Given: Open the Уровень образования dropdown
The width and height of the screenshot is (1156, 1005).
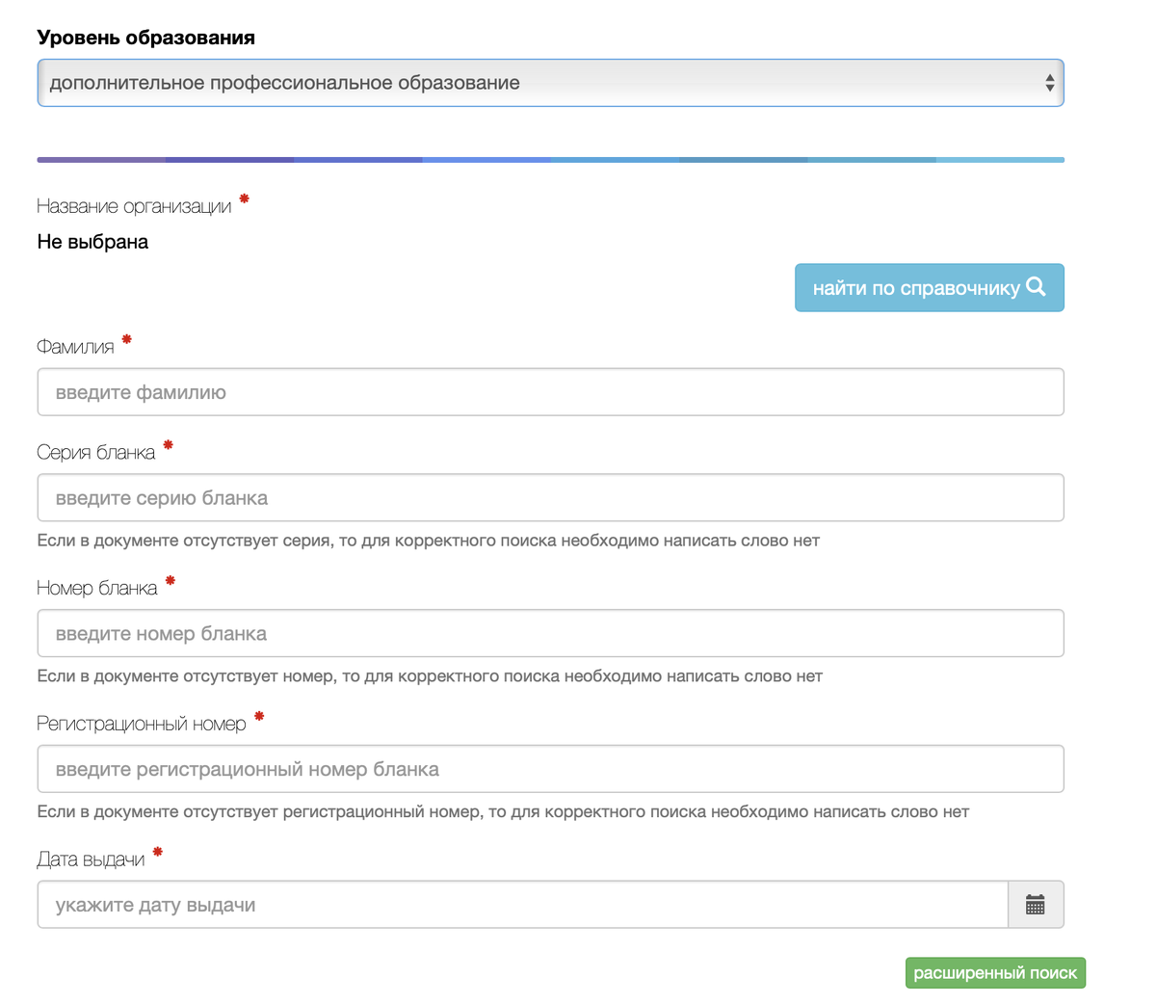Looking at the screenshot, I should (x=549, y=83).
